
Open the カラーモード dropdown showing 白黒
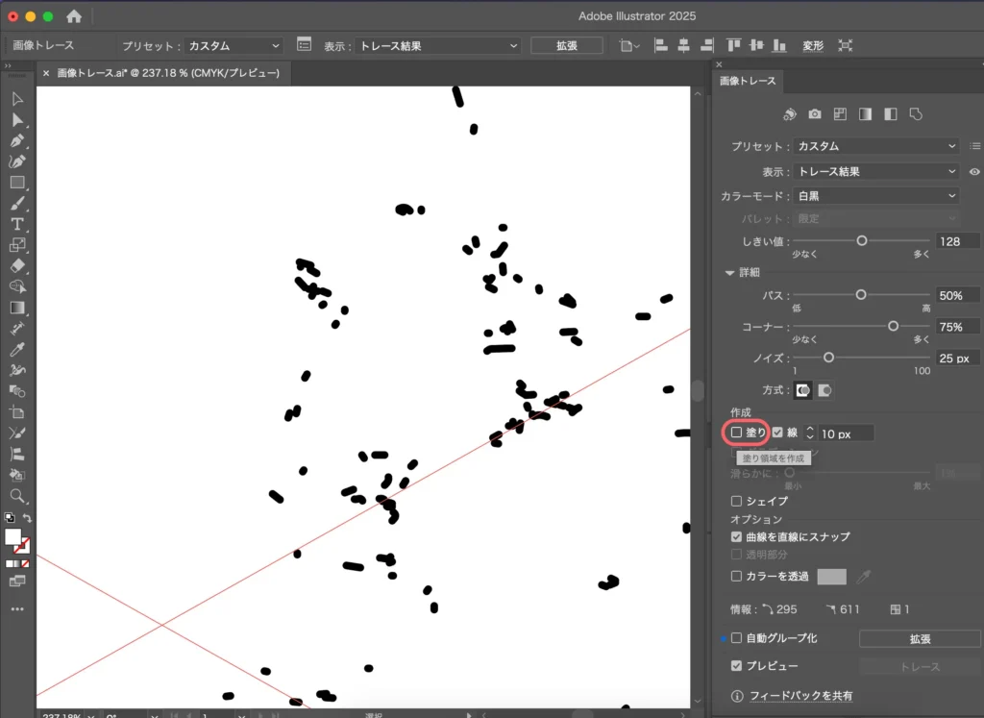(x=876, y=196)
